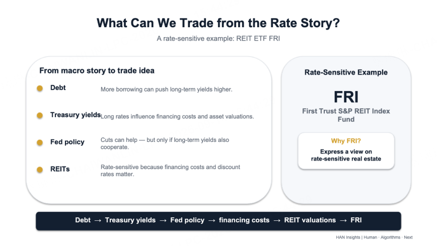The width and height of the screenshot is (437, 246).
Task: Click Express a view on rate-sensitive real estate
Action: pos(346,155)
